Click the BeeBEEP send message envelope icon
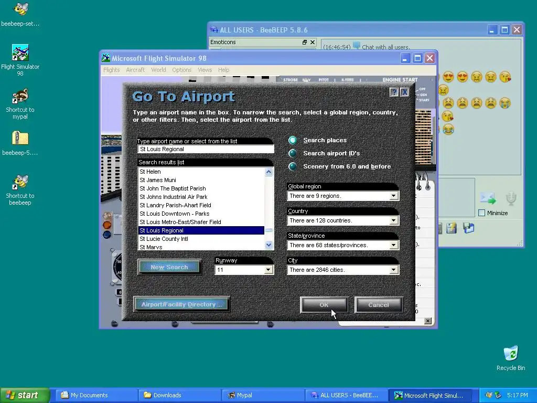Image resolution: width=537 pixels, height=403 pixels. (x=488, y=198)
